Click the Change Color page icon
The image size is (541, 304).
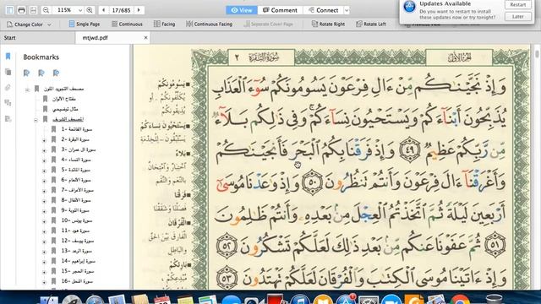tap(9, 24)
